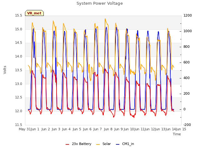Viewport: 200px width, 150px height.
Task: Click the 14.0 left axis tick label
Action: pyautogui.click(x=19, y=56)
